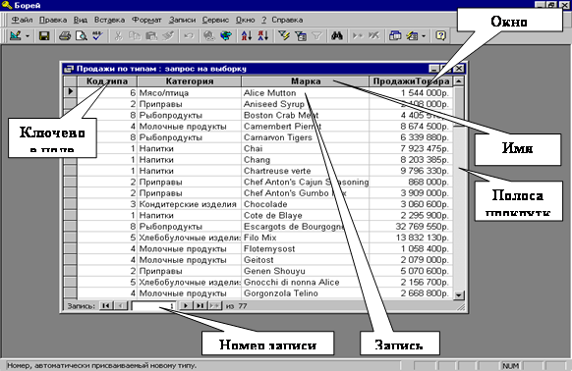Open the Справка menu
Screen dimensions: 572x371
(x=287, y=20)
